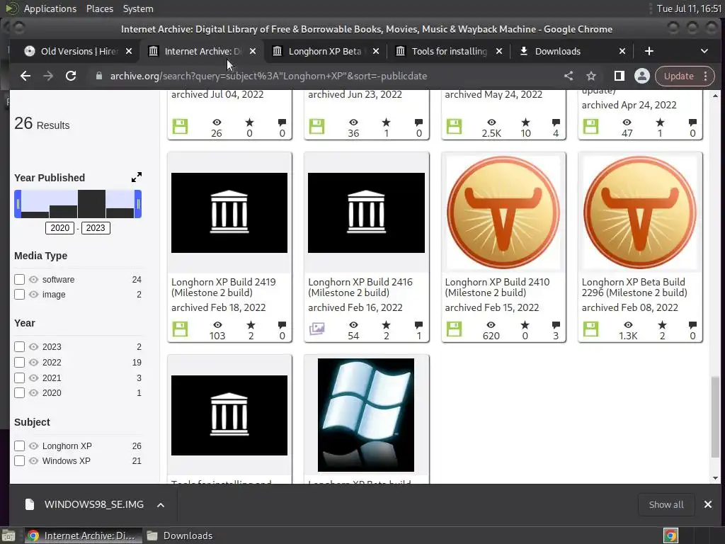
Task: Toggle eye icon next to 2020 year
Action: tap(33, 392)
